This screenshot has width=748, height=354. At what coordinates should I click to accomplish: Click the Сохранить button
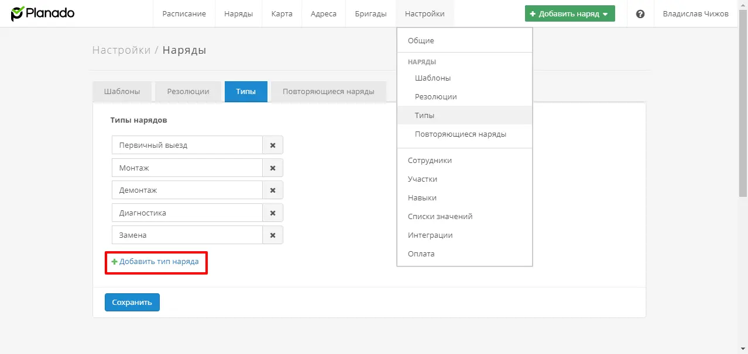(x=132, y=302)
